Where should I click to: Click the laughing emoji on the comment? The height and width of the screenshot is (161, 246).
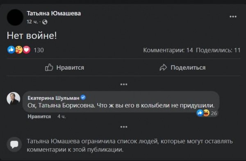tap(206, 113)
